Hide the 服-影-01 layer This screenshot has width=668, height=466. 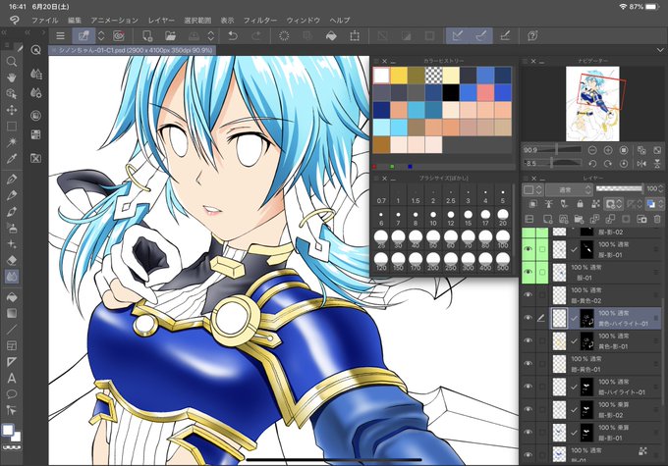529,249
